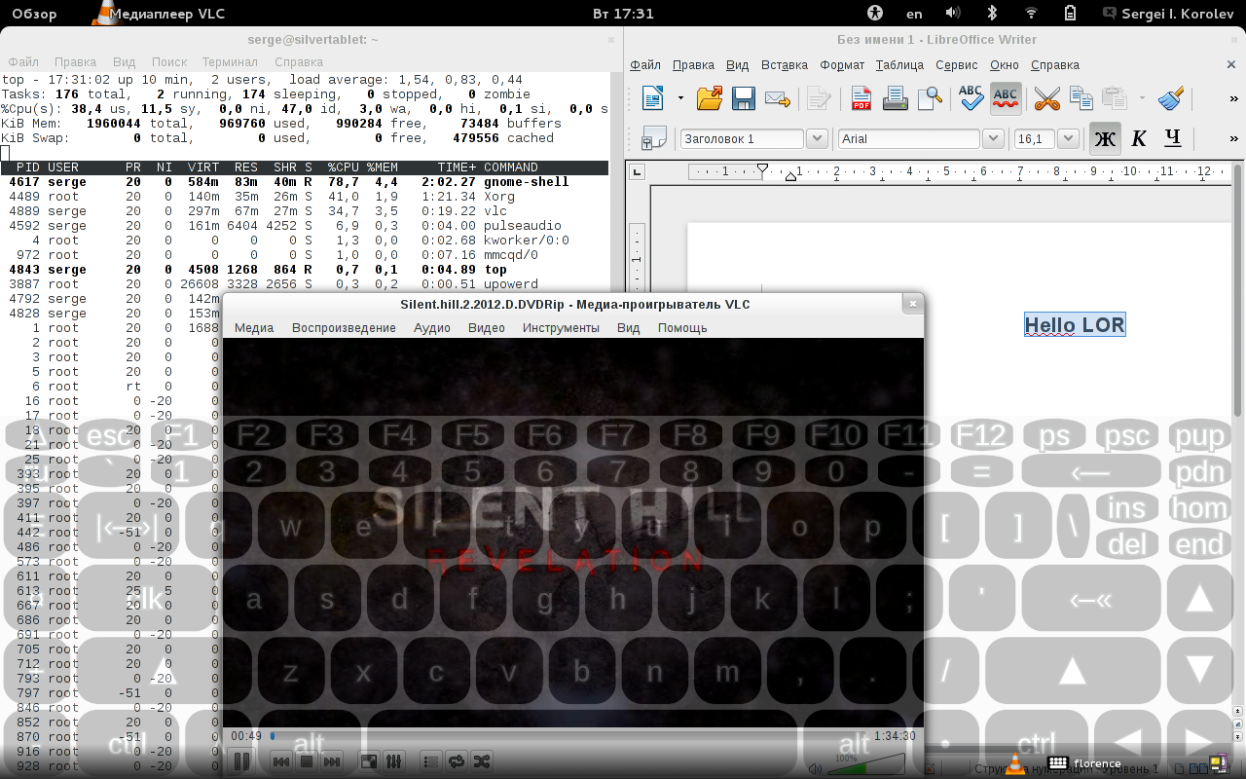The image size is (1246, 779).
Task: Open VLC extended settings equalizer icon
Action: point(394,761)
